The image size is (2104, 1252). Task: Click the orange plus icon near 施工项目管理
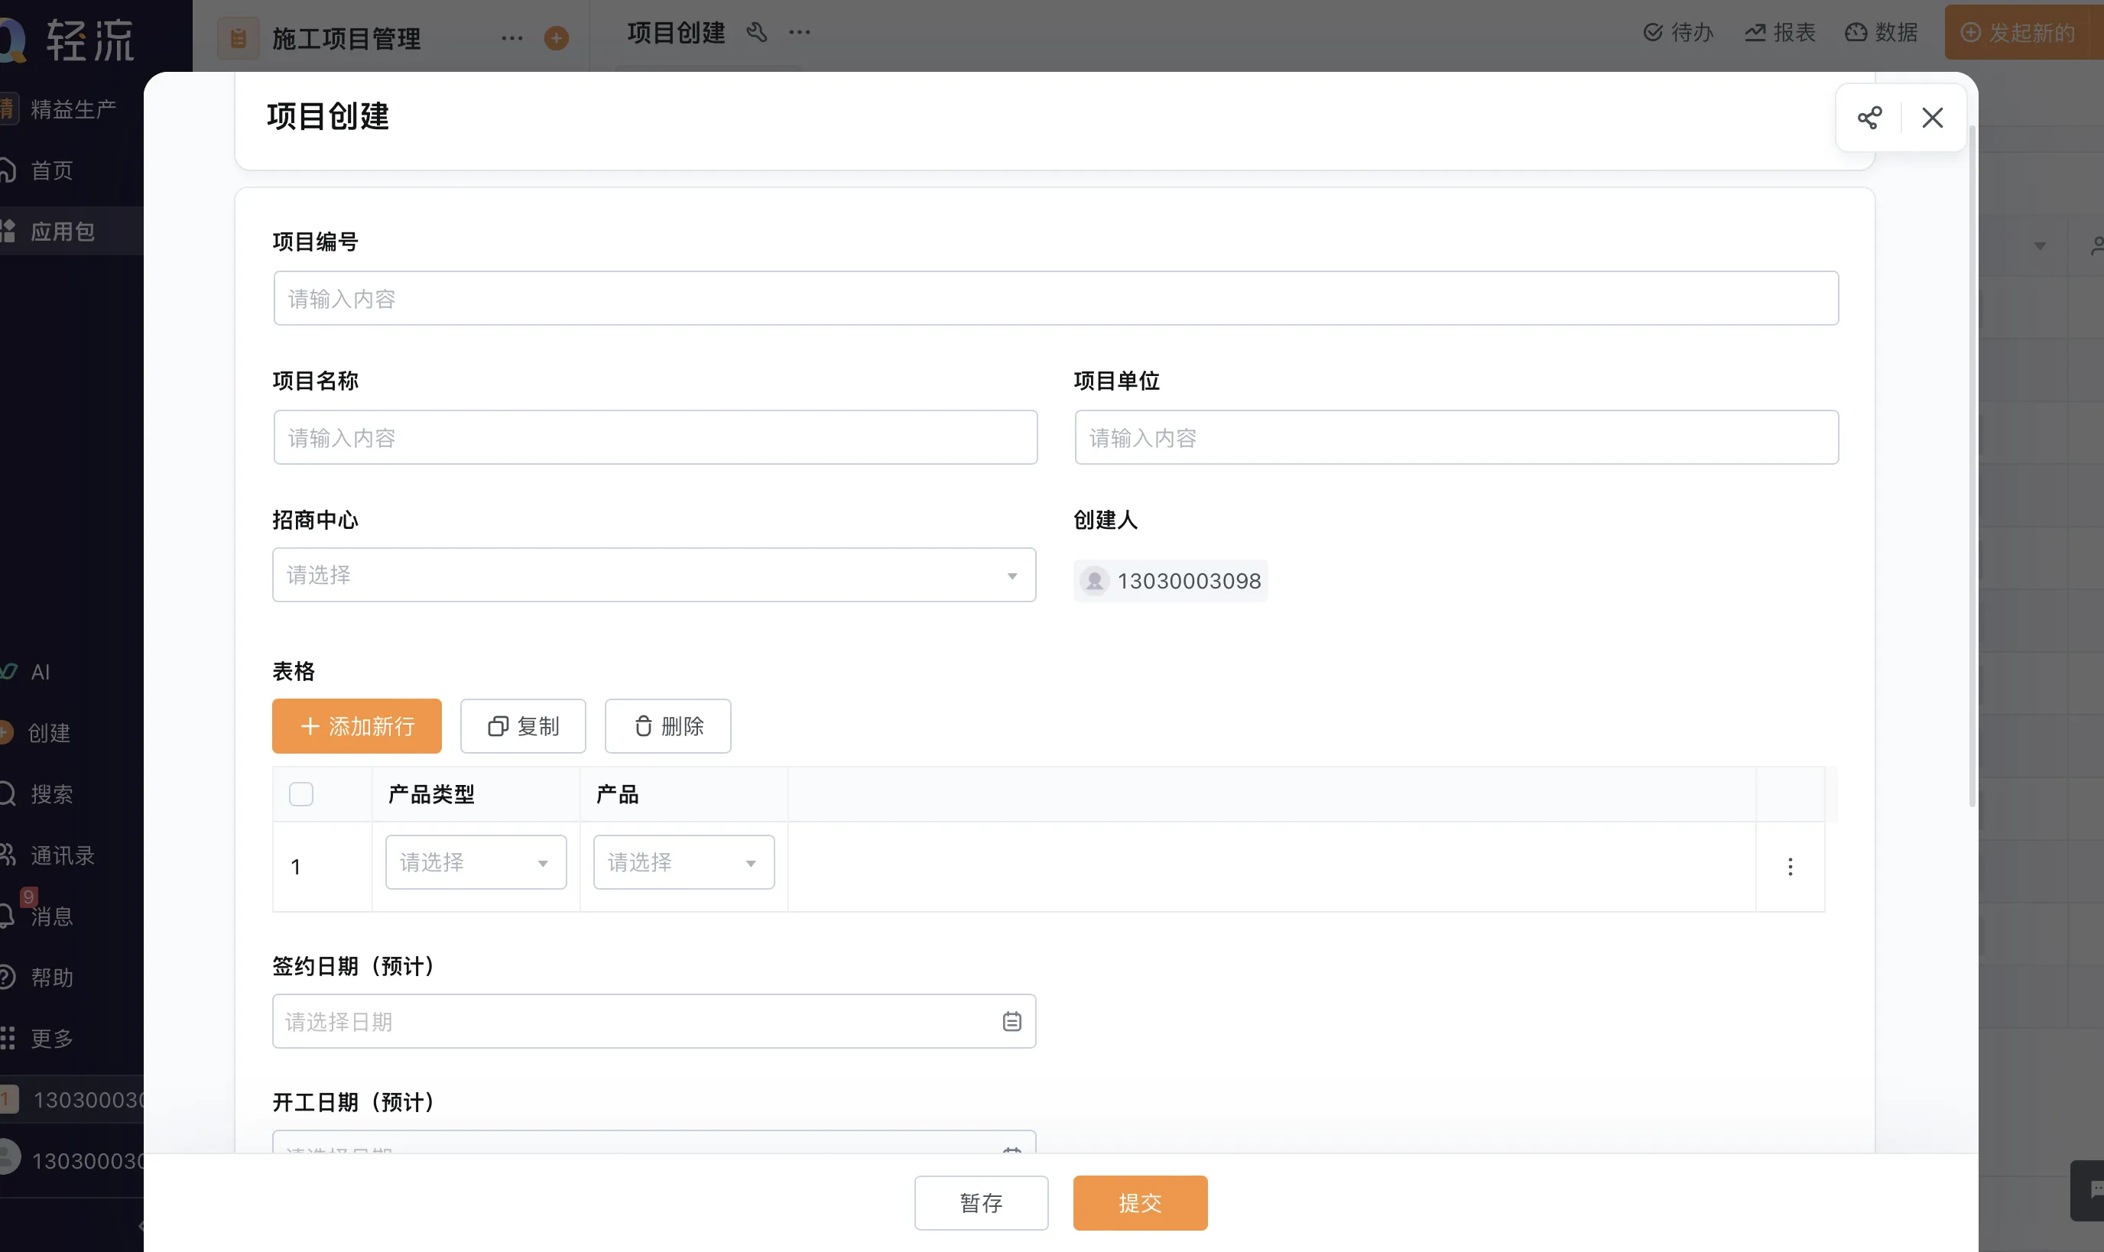pyautogui.click(x=556, y=38)
